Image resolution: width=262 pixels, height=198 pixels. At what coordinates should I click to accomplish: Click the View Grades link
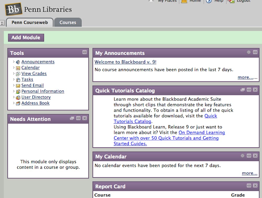(34, 74)
